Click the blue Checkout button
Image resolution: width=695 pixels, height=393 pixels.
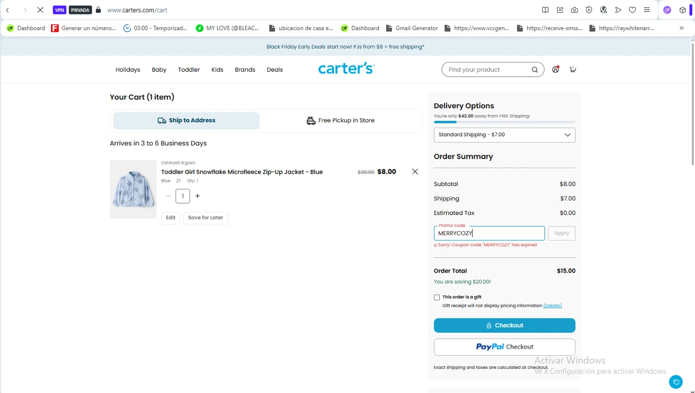(505, 325)
